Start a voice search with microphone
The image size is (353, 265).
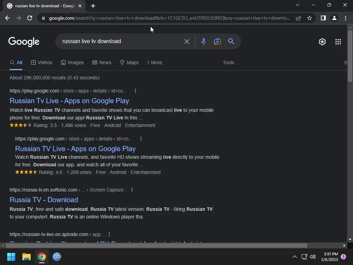(203, 41)
